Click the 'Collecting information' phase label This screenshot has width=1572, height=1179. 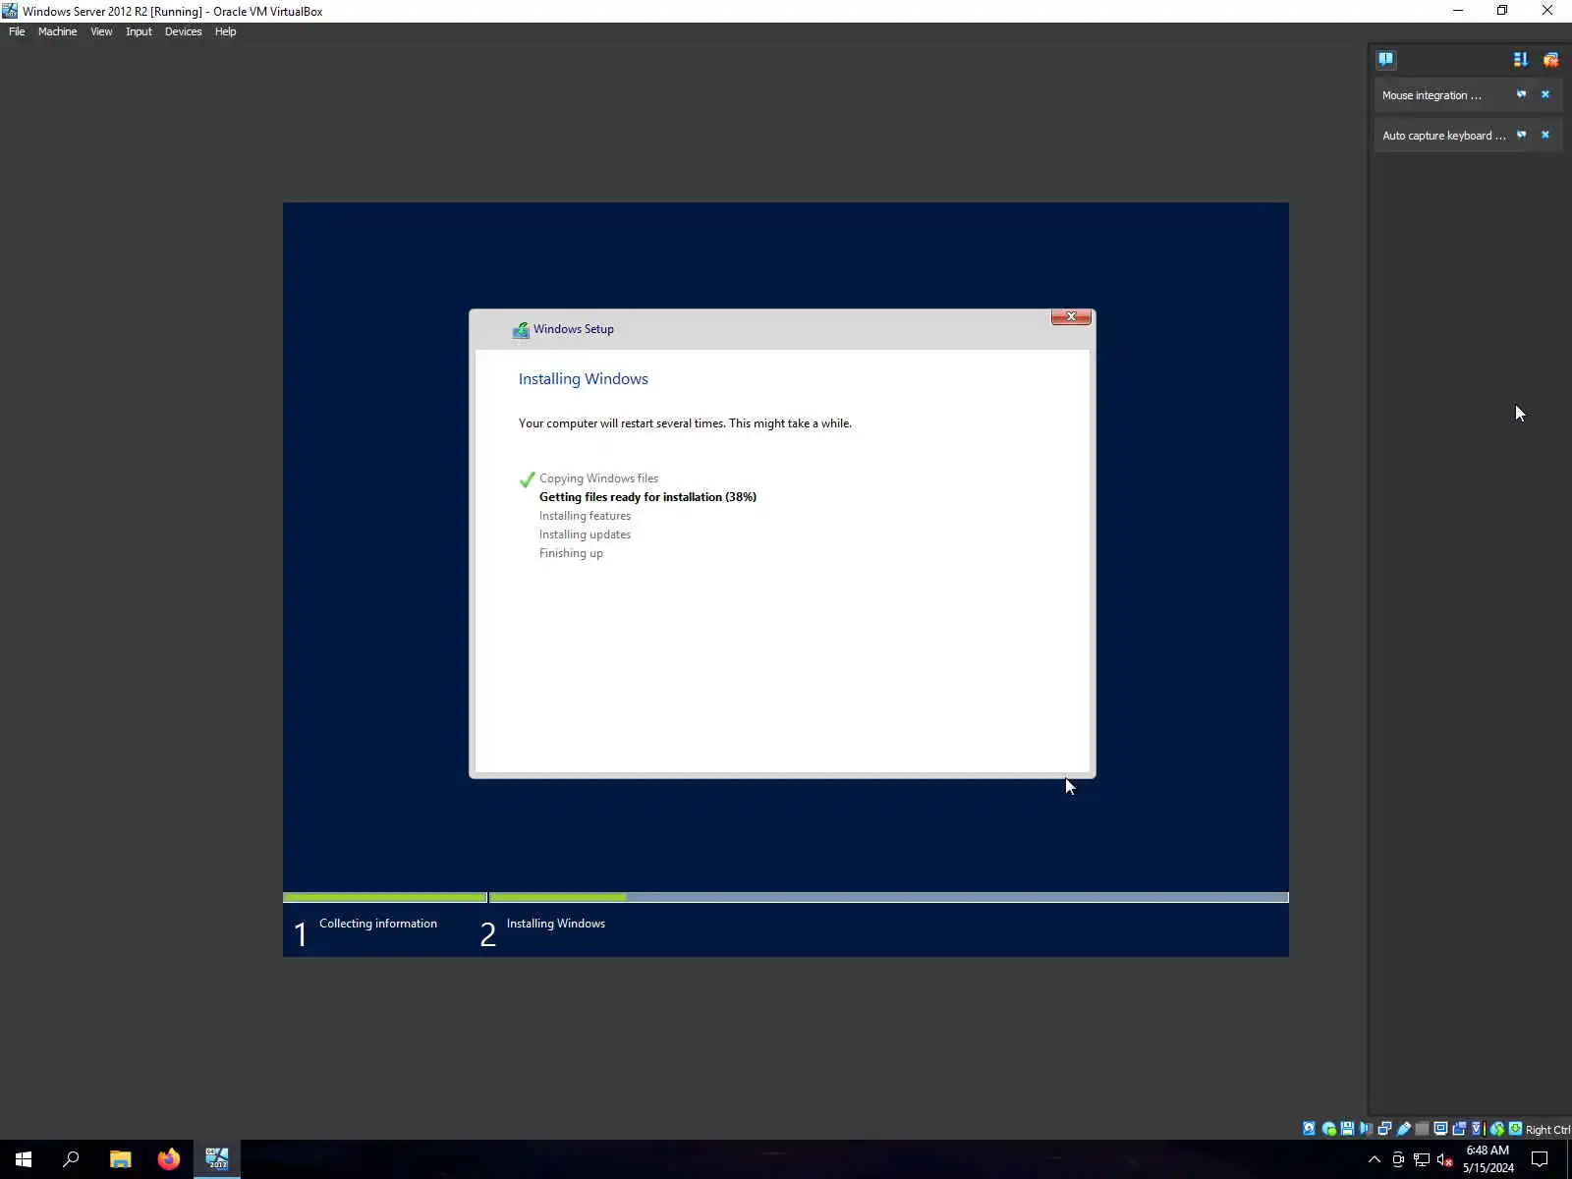pyautogui.click(x=378, y=924)
